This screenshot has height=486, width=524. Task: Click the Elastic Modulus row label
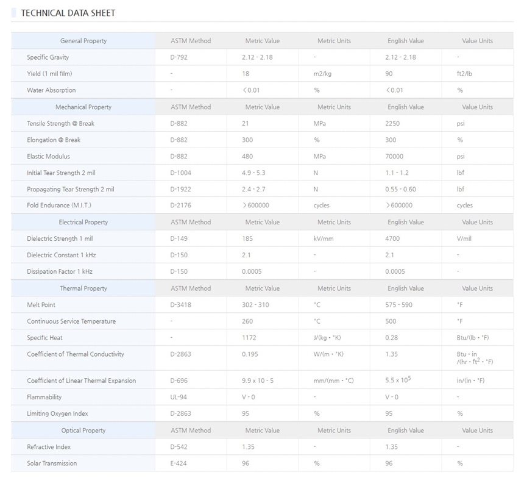[48, 157]
